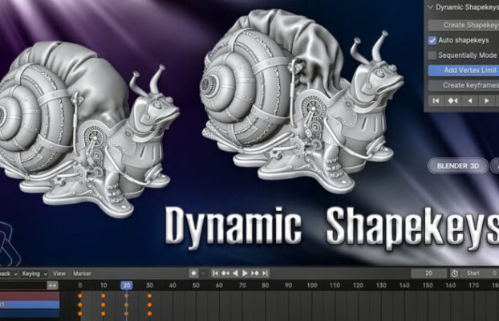Viewport: 499px width, 321px height.
Task: Click frame number 120 on timeline ruler
Action: [x=358, y=286]
